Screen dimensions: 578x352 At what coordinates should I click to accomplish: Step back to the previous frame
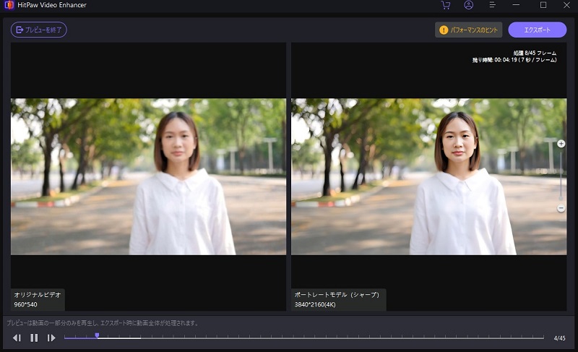[17, 338]
